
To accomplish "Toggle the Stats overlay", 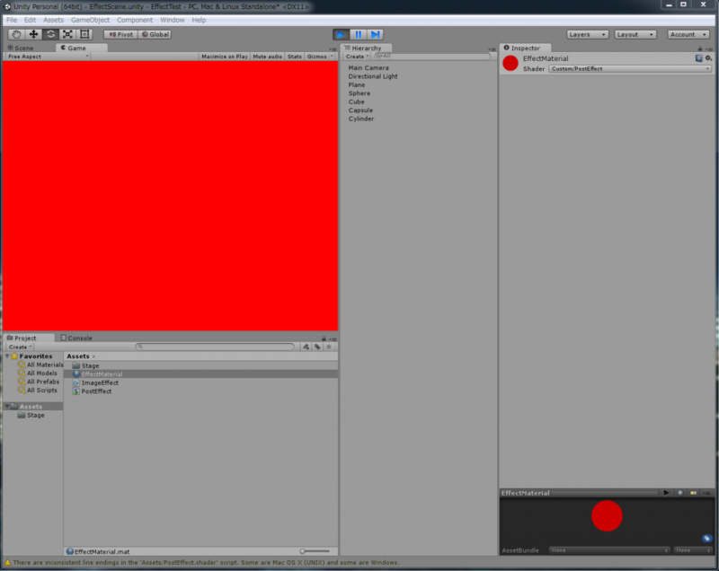I will 295,57.
